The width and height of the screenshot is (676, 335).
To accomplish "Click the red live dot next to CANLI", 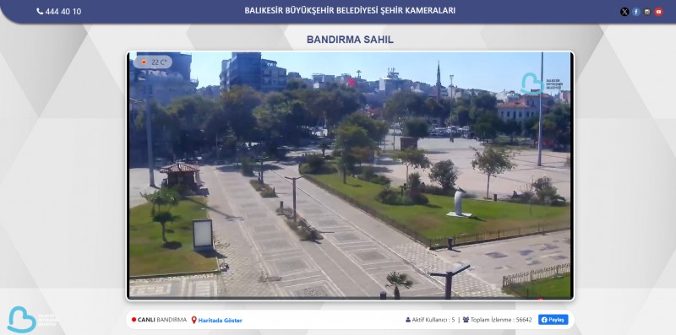I will [x=134, y=320].
